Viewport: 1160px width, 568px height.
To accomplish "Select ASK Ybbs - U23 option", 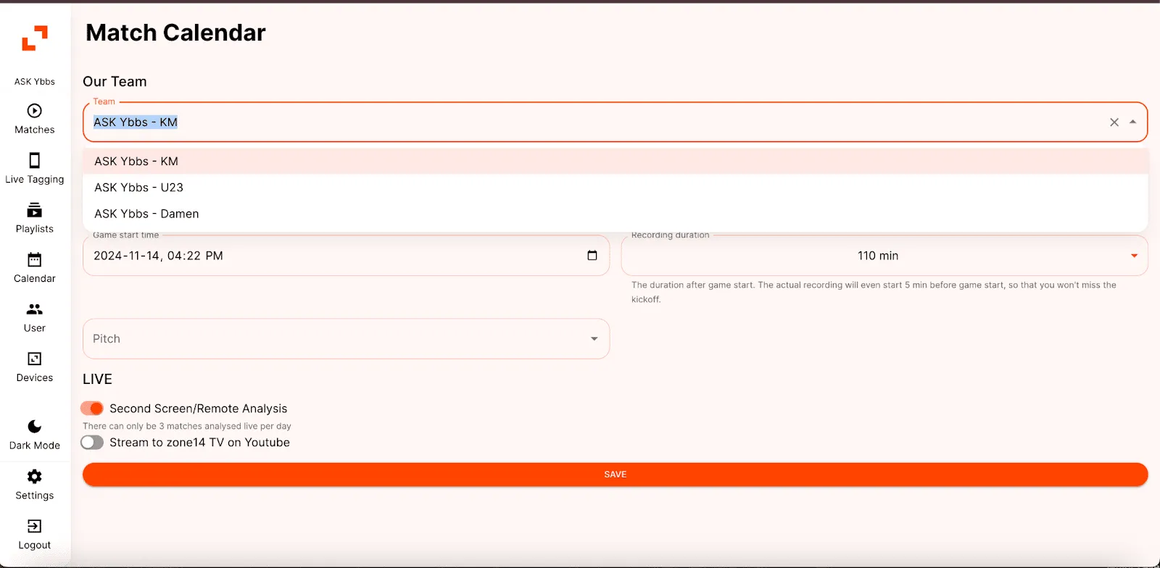I will click(x=615, y=188).
